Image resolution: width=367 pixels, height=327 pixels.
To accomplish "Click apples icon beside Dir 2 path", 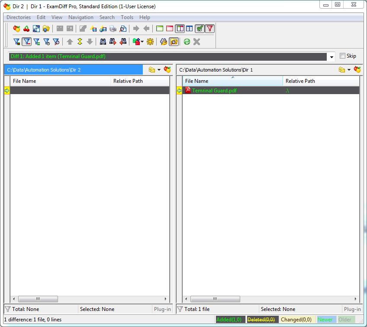I will (x=167, y=69).
